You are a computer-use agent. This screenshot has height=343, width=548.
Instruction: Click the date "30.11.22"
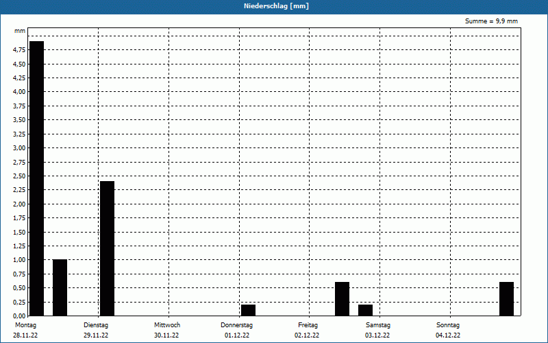coord(166,335)
